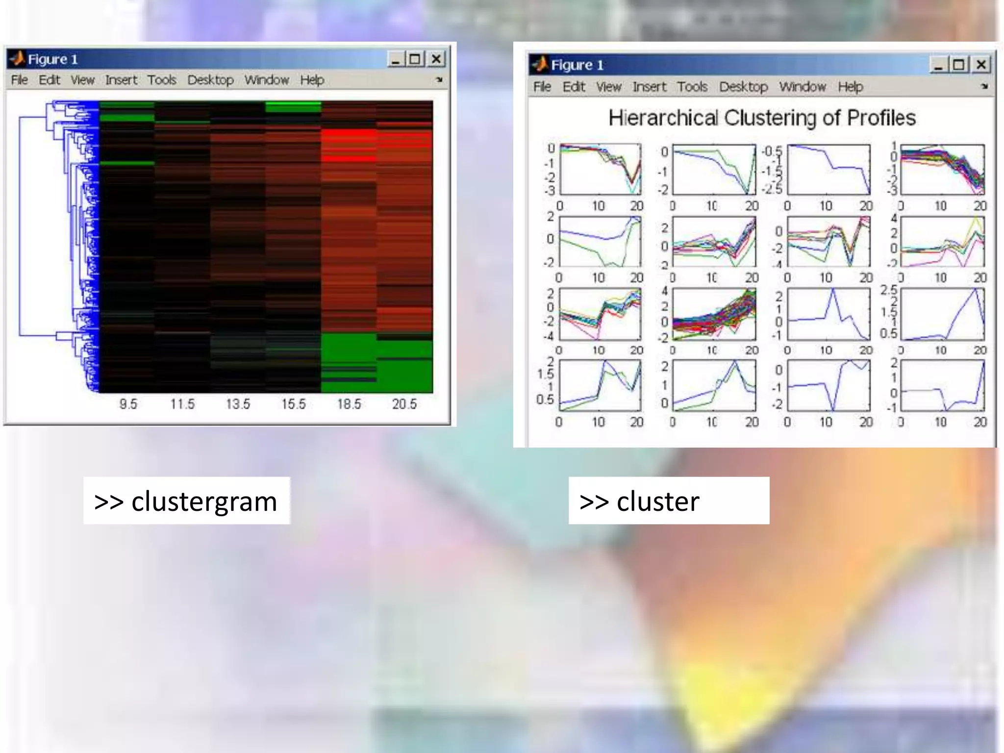
Task: Click 'Figure 1' title of clustergram window
Action: (x=52, y=59)
